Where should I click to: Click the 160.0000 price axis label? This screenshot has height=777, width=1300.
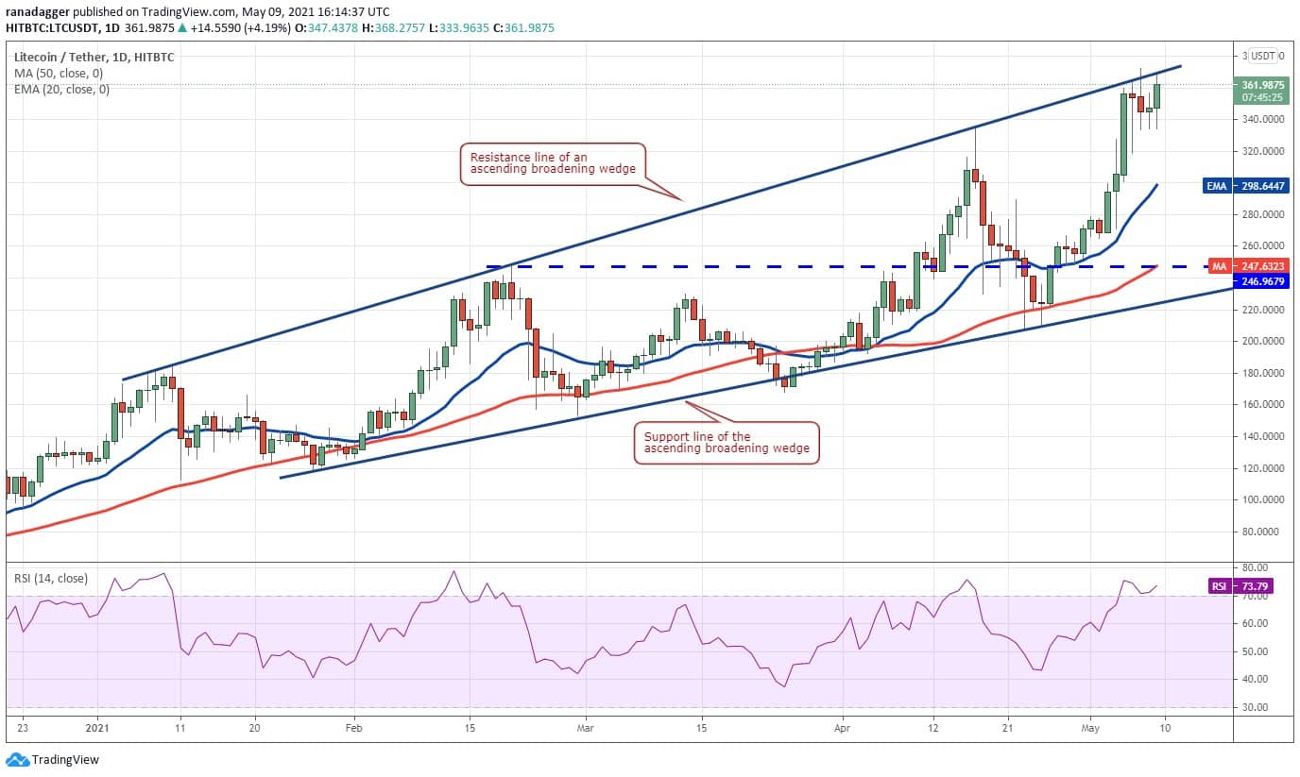[1263, 404]
